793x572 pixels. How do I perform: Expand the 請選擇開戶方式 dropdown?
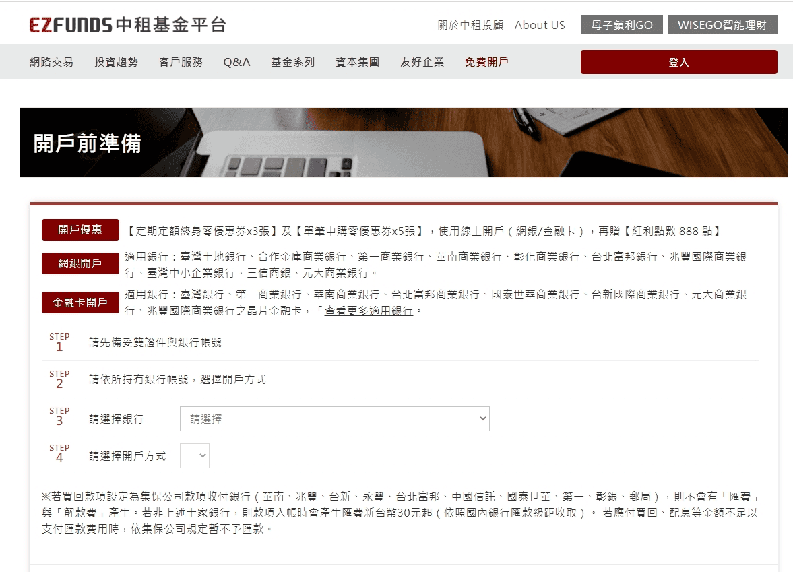[x=195, y=455]
